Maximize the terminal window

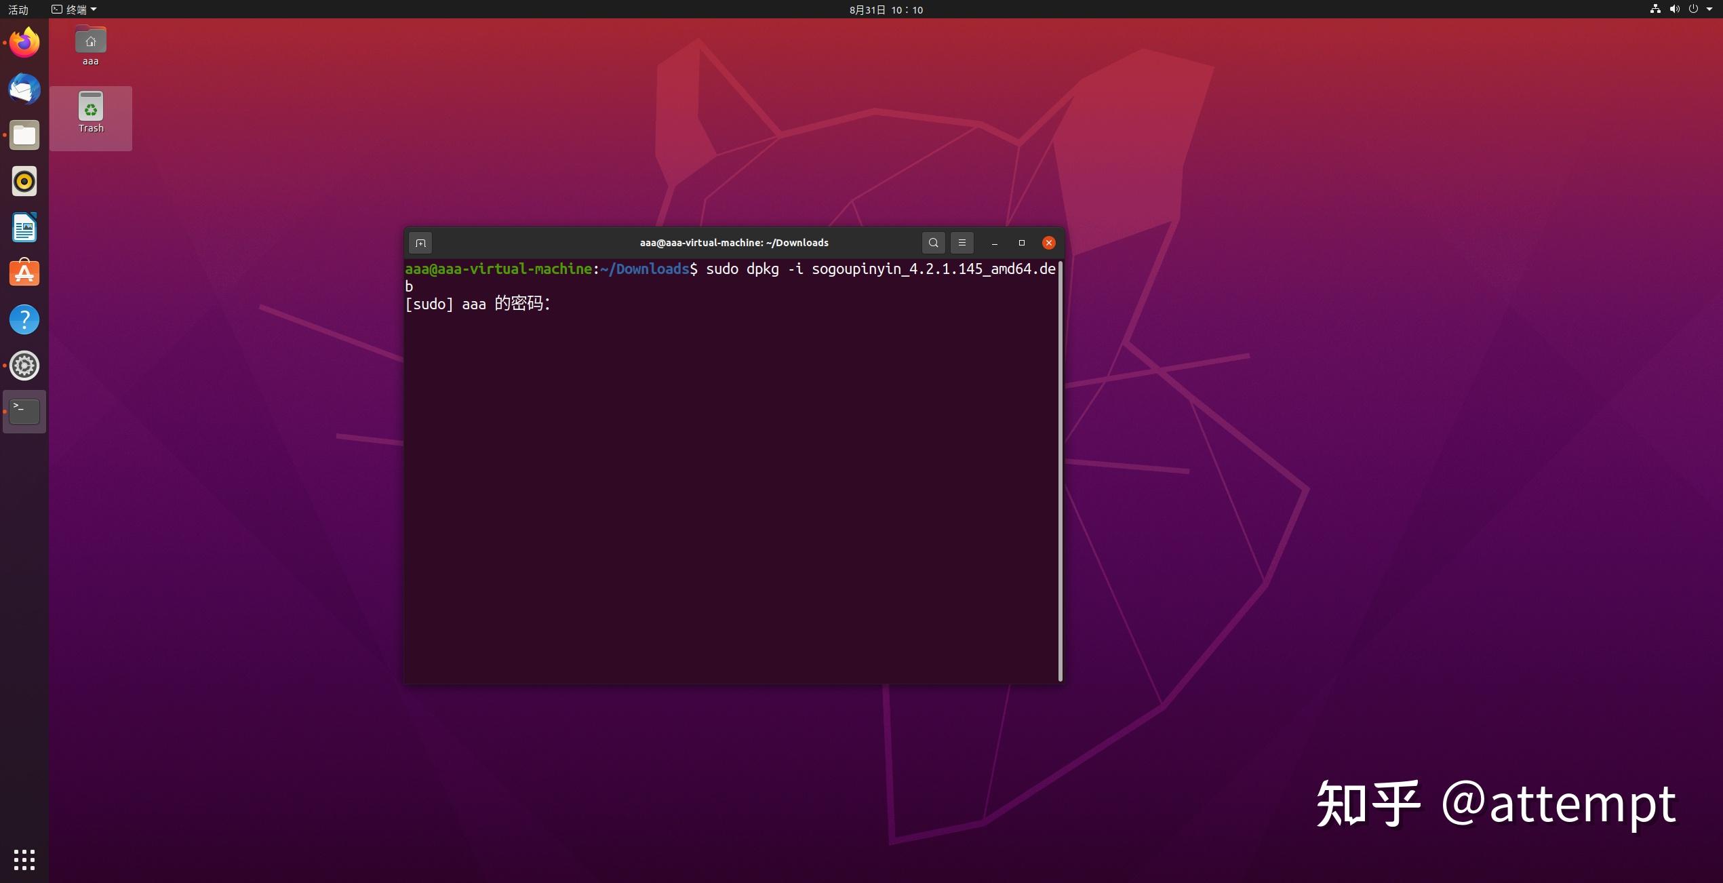tap(1021, 243)
